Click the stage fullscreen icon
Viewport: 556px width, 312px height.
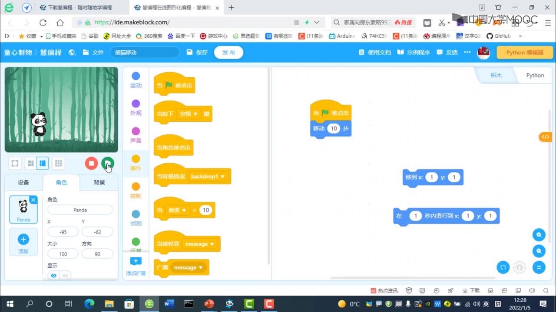click(x=15, y=163)
